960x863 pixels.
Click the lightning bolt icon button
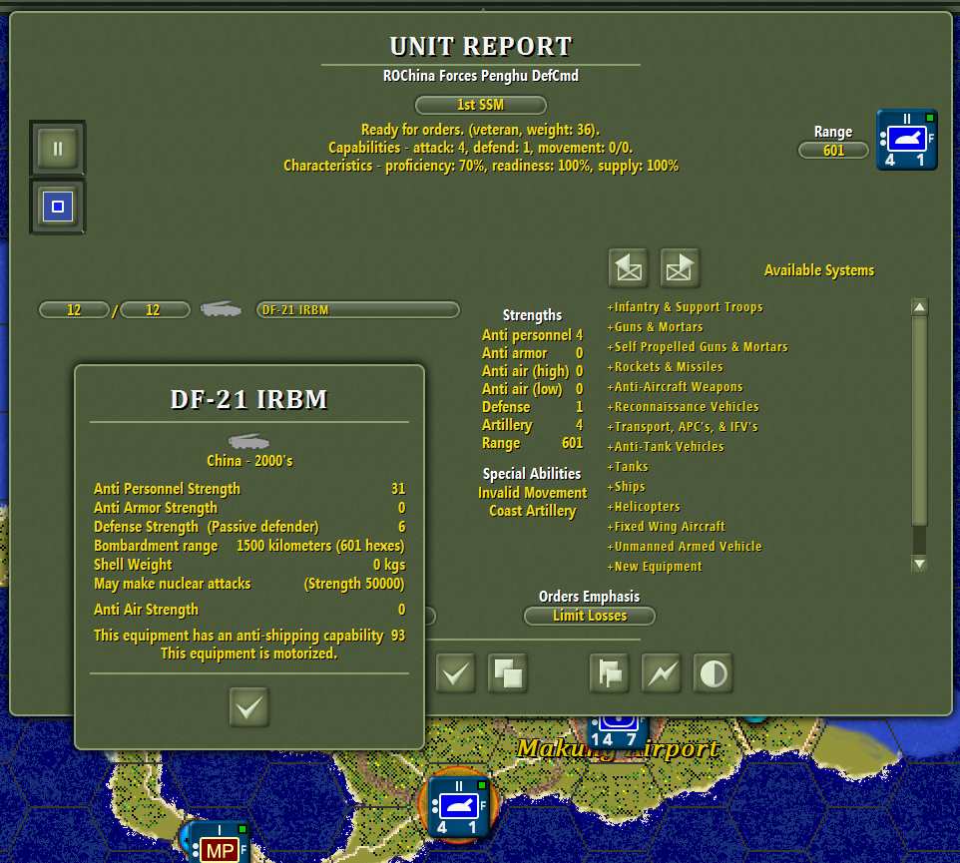coord(662,673)
